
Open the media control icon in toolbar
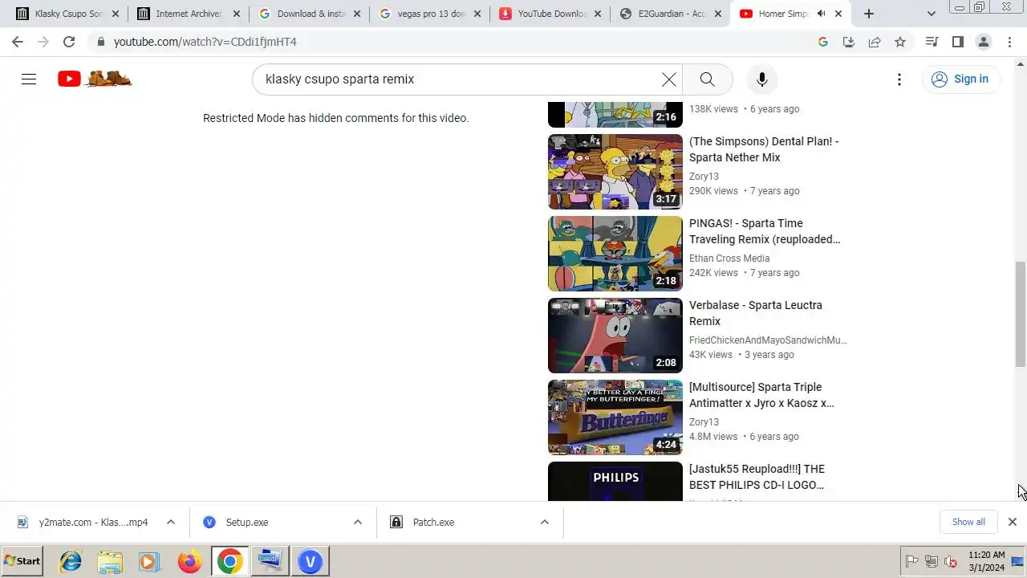[932, 42]
